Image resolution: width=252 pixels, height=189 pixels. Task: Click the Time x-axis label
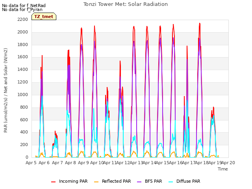point(223,169)
